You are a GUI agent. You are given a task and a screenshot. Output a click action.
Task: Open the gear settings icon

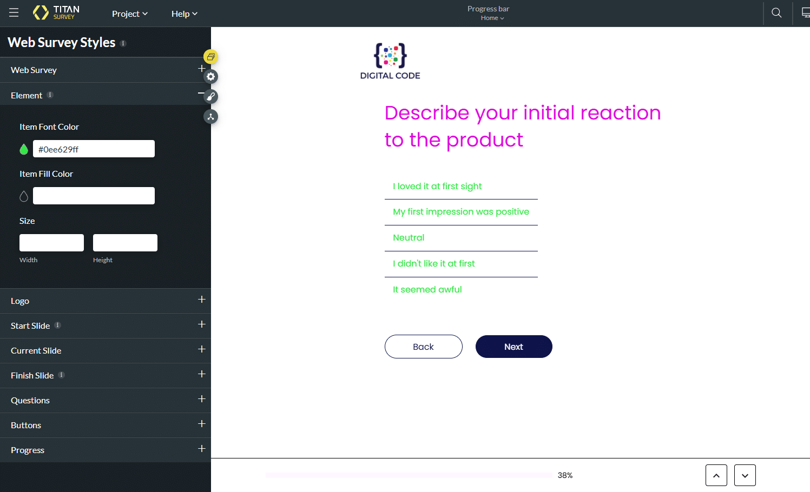pyautogui.click(x=210, y=77)
